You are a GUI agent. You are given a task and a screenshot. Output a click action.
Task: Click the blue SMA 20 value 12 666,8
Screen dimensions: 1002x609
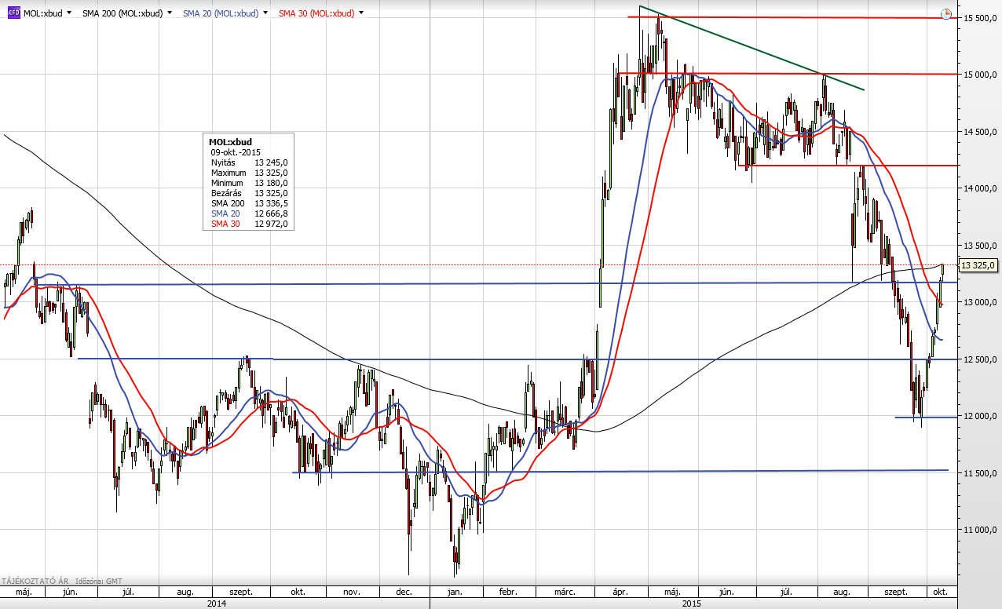pos(271,213)
